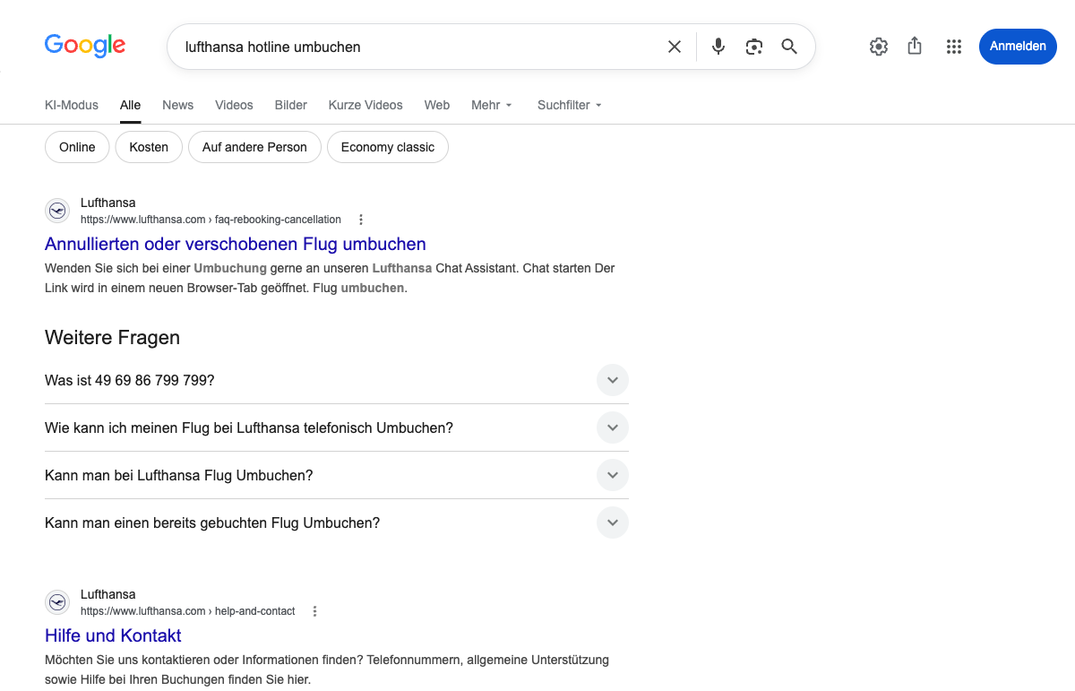Expand the question about telefonisch Umbuchen
The height and width of the screenshot is (691, 1075).
337,428
